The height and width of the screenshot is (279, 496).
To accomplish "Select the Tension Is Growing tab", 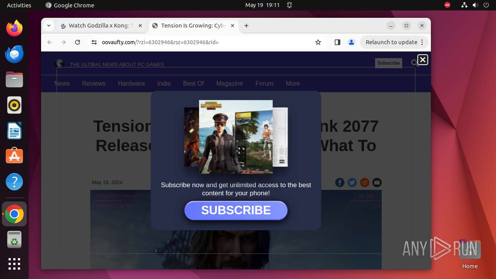I will pos(193,26).
